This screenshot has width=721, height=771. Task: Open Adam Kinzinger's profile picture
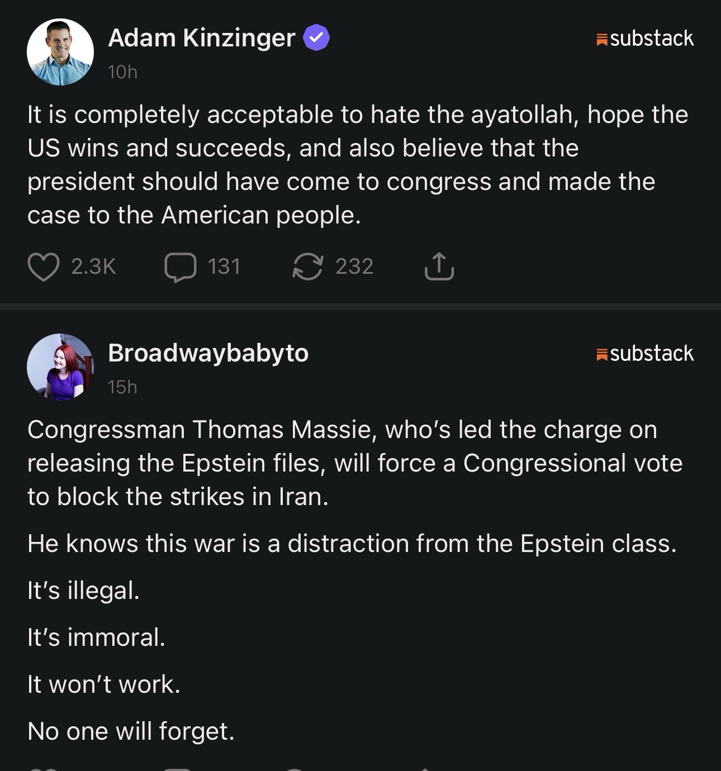[x=60, y=52]
